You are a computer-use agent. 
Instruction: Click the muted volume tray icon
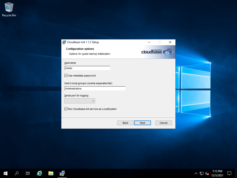point(207,174)
